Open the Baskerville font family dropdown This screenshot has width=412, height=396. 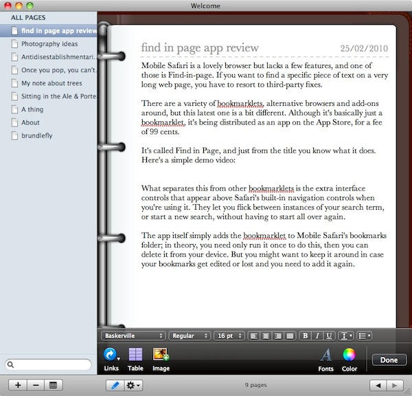133,335
